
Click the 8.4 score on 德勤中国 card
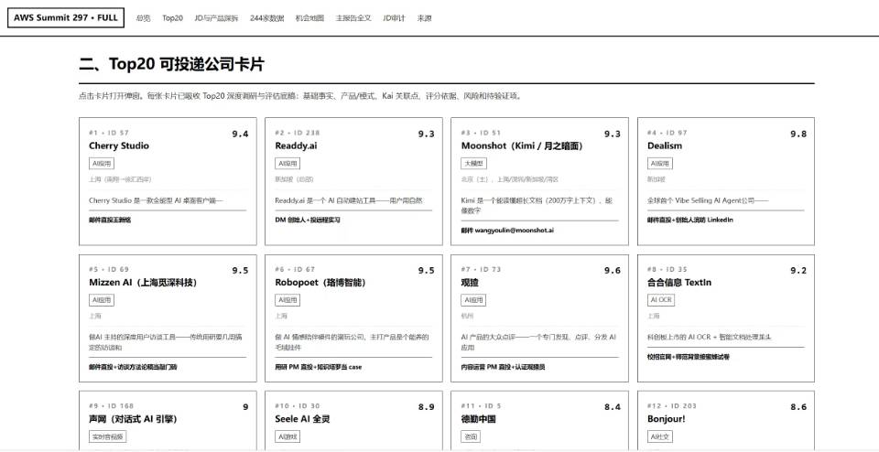click(x=613, y=407)
